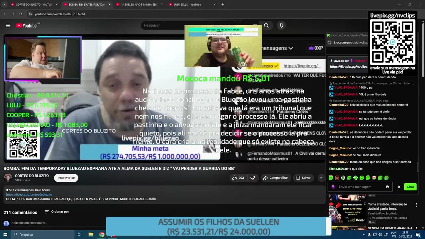Pick the red angry emote

click(x=337, y=178)
